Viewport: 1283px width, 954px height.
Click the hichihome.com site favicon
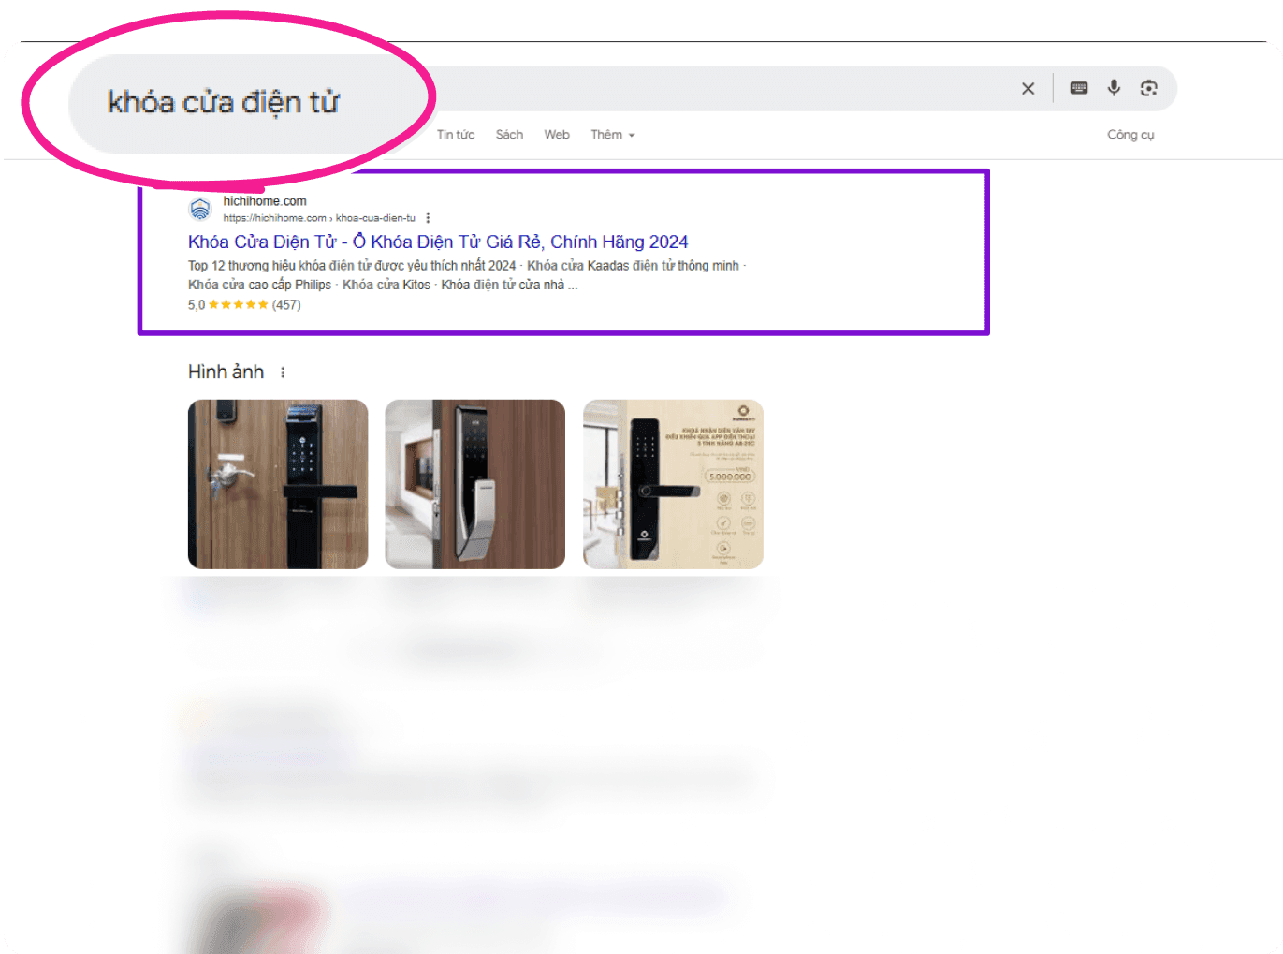click(200, 209)
